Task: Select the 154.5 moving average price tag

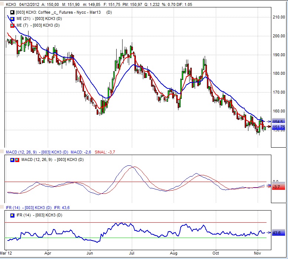Action: (278, 122)
